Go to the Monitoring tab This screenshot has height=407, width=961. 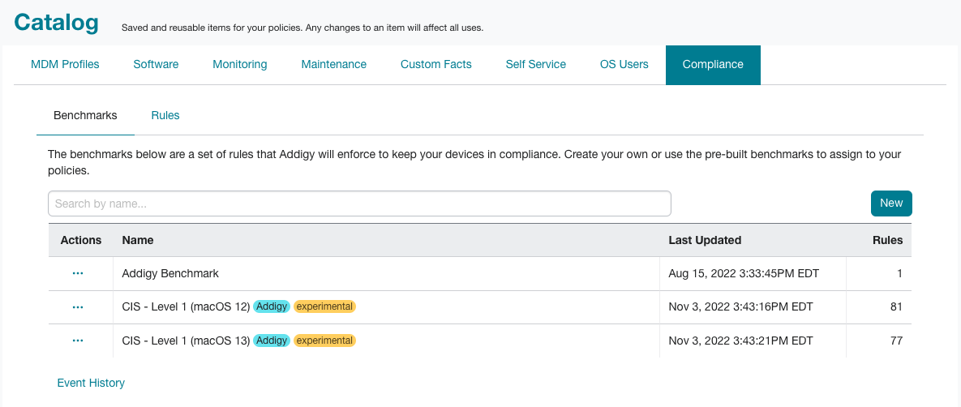239,64
